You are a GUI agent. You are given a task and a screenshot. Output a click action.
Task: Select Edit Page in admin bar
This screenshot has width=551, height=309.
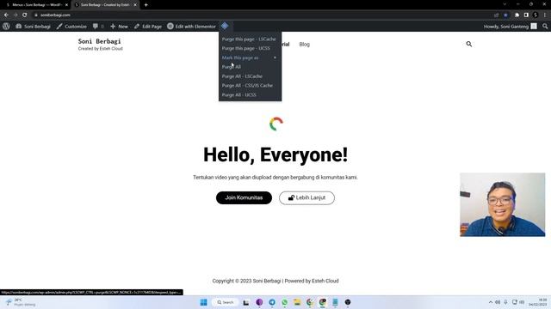[x=148, y=27]
